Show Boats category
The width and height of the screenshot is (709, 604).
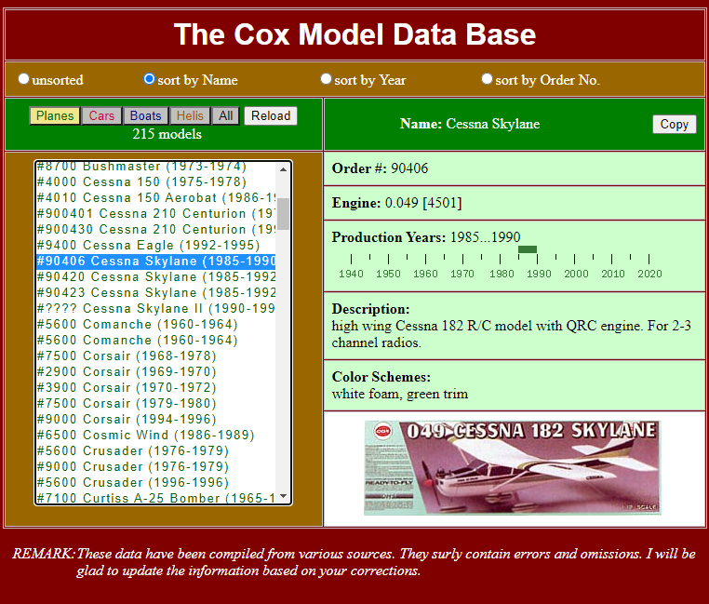[145, 115]
